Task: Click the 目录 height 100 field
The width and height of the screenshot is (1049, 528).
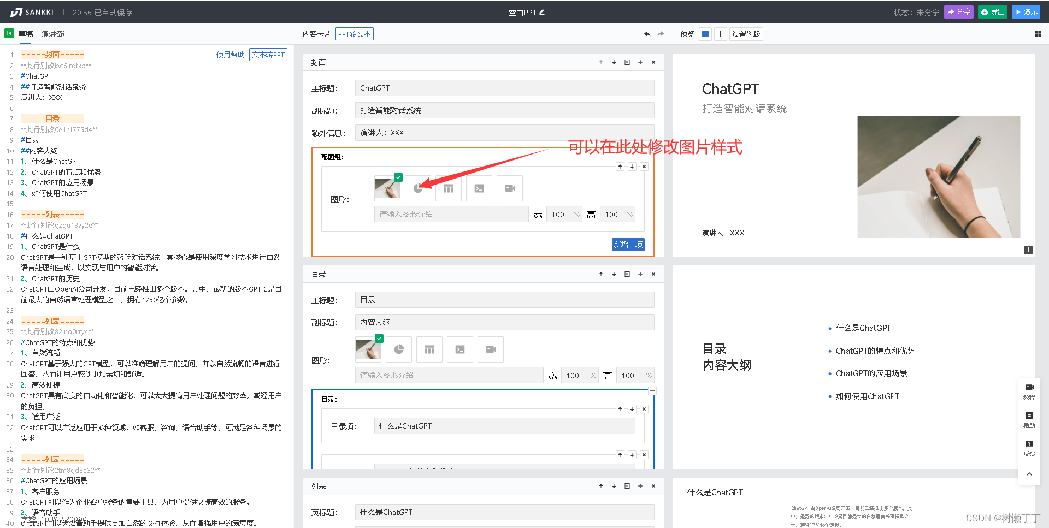Action: point(635,376)
